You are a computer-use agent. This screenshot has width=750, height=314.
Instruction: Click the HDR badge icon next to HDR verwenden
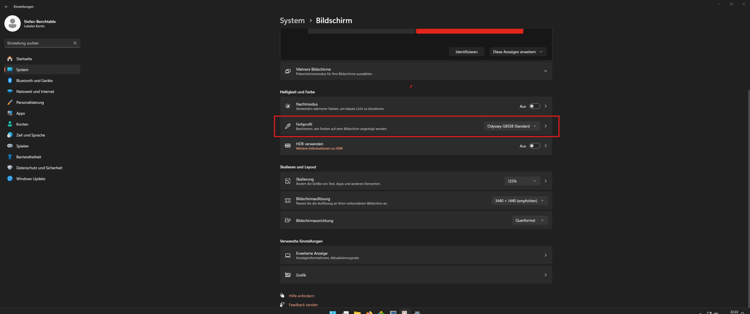[288, 146]
